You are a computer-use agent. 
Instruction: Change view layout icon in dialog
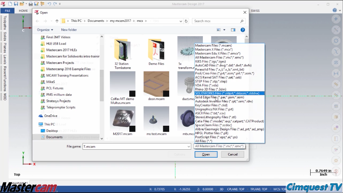coord(218,30)
